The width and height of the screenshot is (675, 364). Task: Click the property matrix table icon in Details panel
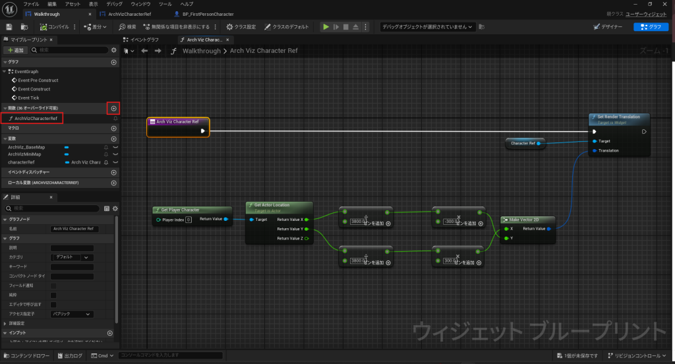tap(107, 208)
